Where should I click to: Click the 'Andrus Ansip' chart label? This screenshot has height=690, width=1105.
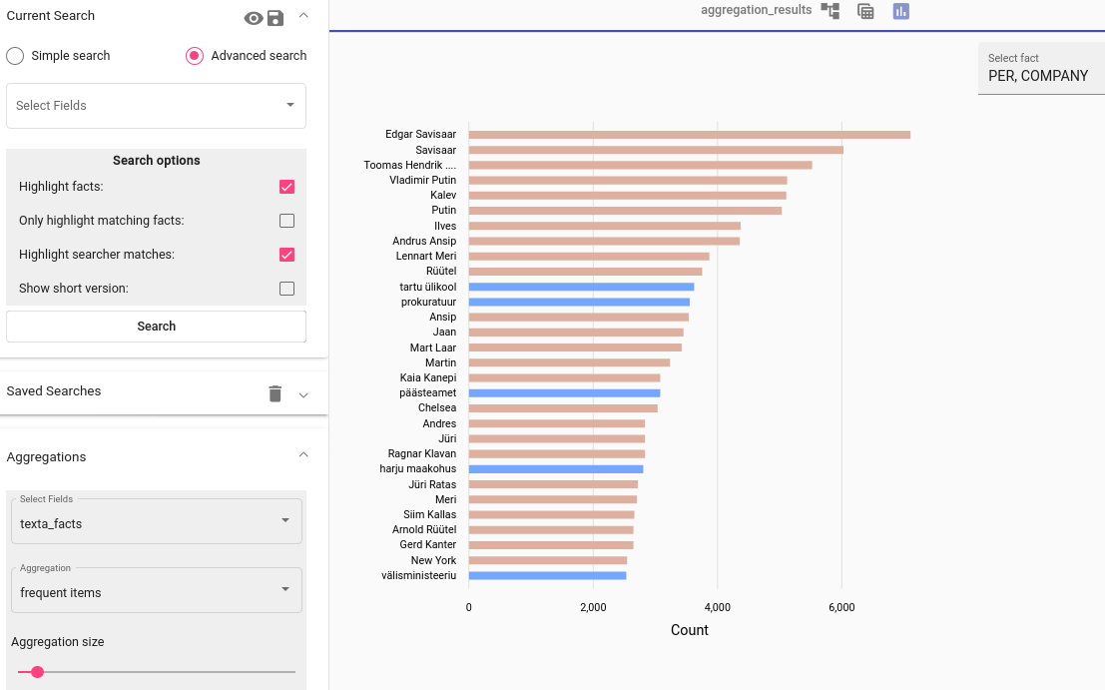424,241
